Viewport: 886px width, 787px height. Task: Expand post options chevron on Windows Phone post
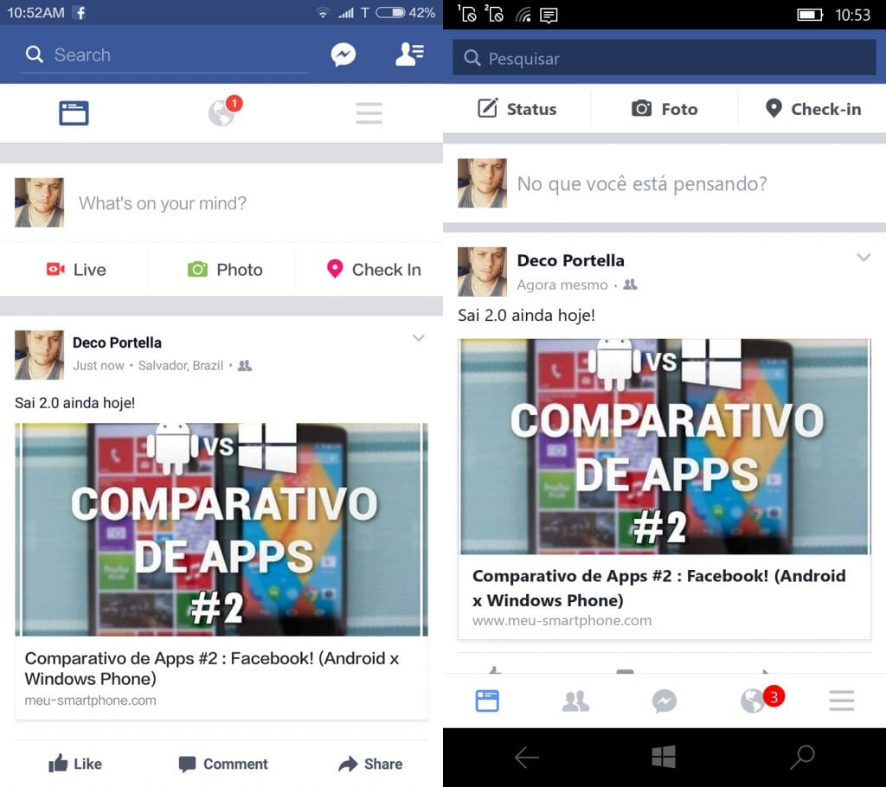point(864,258)
